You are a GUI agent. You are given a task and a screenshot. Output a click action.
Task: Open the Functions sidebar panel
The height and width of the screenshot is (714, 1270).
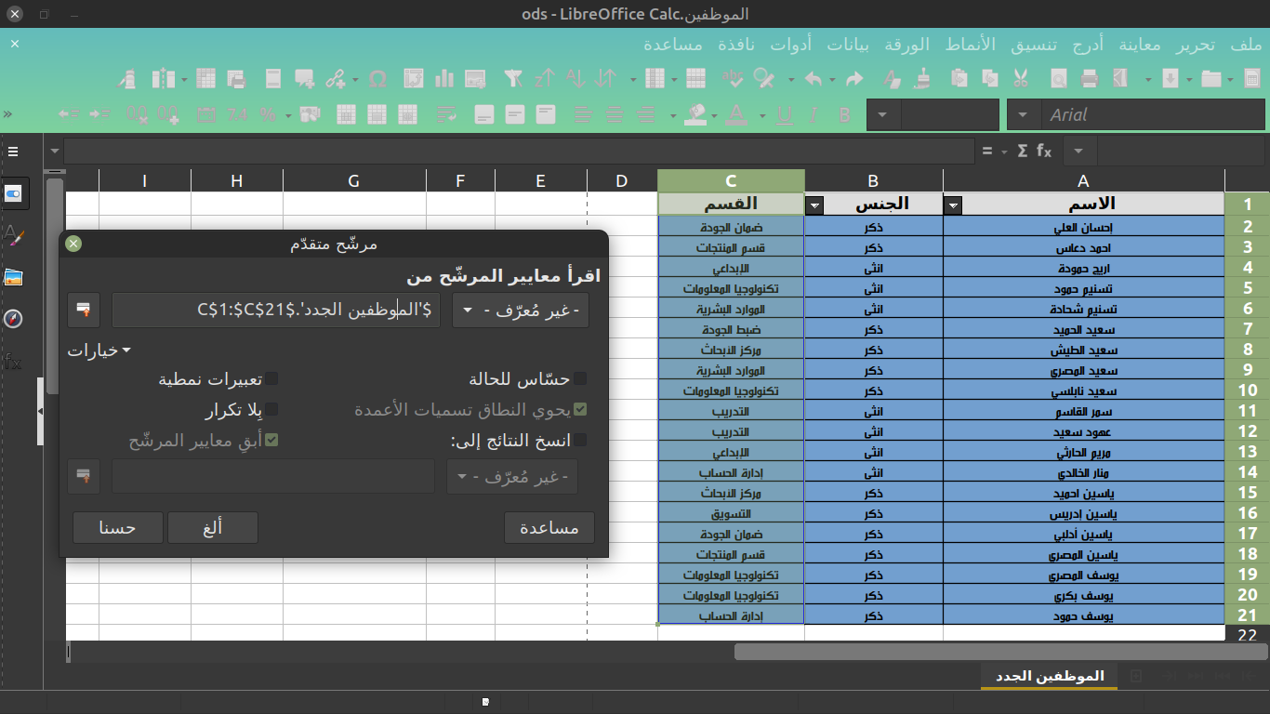[14, 362]
